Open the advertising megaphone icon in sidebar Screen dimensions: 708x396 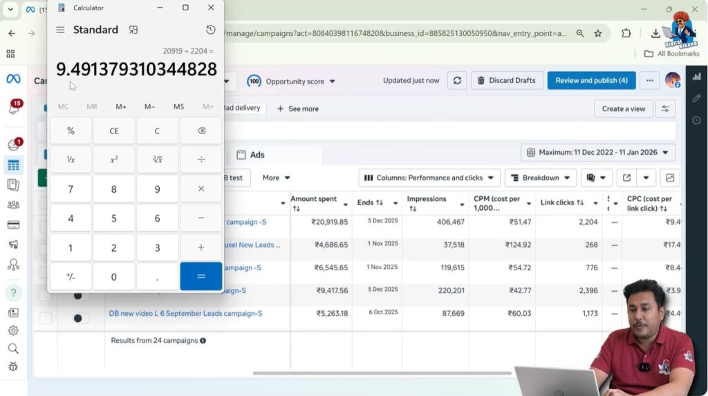tap(14, 244)
